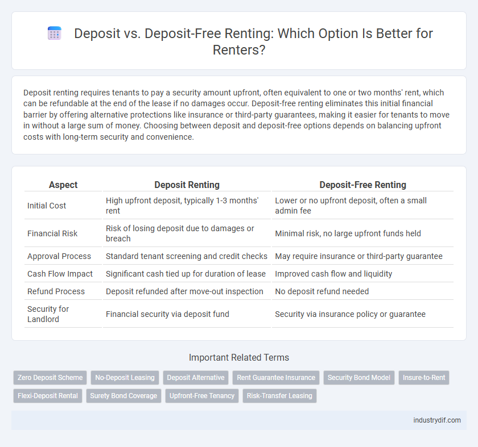Click the calendar icon beside the title
This screenshot has height=447, width=478.
(55, 33)
